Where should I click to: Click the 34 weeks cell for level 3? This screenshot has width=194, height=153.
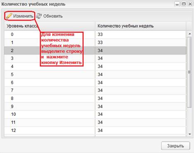coord(141,58)
